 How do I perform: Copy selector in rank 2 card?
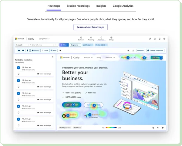19,87
